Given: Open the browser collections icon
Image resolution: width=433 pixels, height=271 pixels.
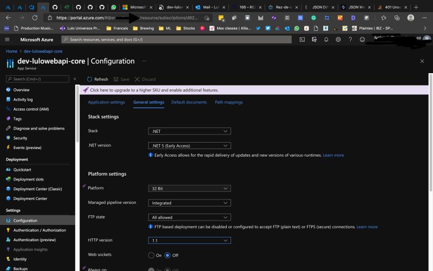Looking at the screenshot, I should coord(397,18).
